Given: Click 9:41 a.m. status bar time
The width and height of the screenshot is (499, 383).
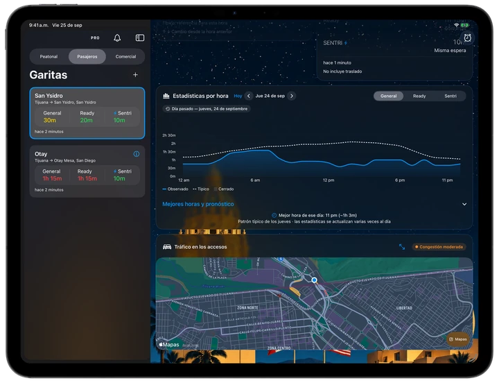Looking at the screenshot, I should 39,25.
